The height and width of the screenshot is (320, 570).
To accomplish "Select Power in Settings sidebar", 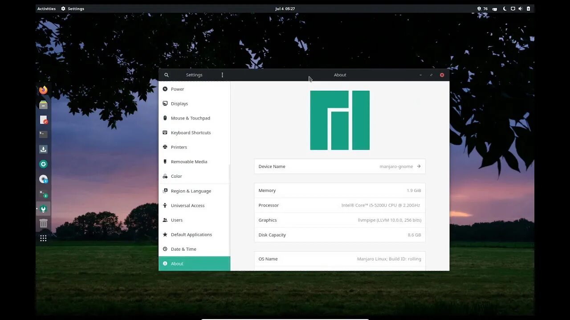I will (195, 89).
